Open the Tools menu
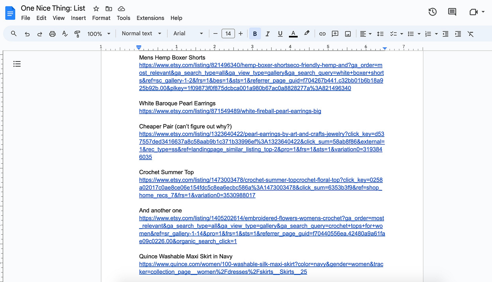This screenshot has width=492, height=282. 124,18
